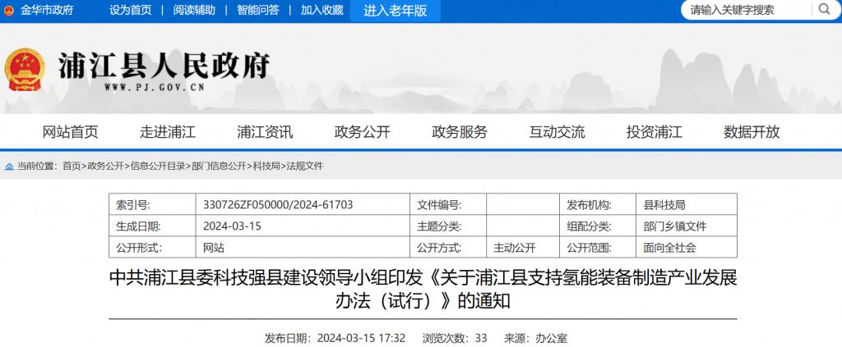Open 阅读辅助 reading assistance
Screen dimensions: 842x347
point(194,10)
